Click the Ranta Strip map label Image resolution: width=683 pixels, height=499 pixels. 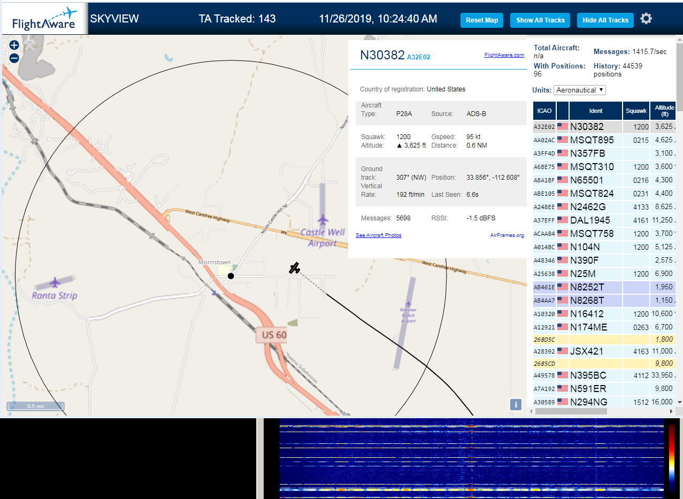(55, 296)
